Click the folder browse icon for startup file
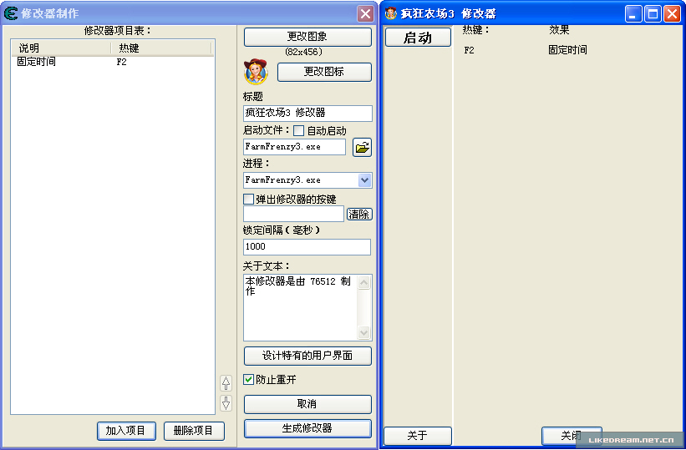The image size is (686, 450). click(x=363, y=148)
